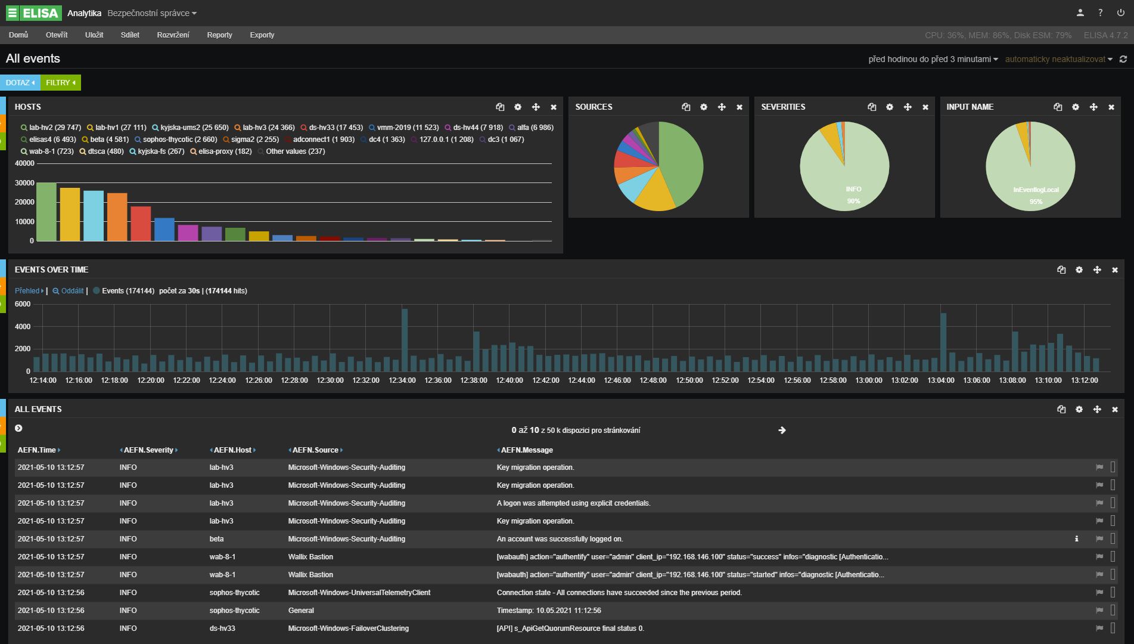Duplicate the SOURCES panel with copy icon

pyautogui.click(x=686, y=107)
